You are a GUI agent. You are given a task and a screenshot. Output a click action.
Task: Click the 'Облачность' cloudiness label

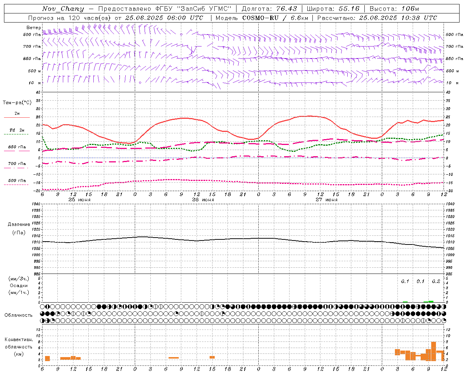(19, 315)
